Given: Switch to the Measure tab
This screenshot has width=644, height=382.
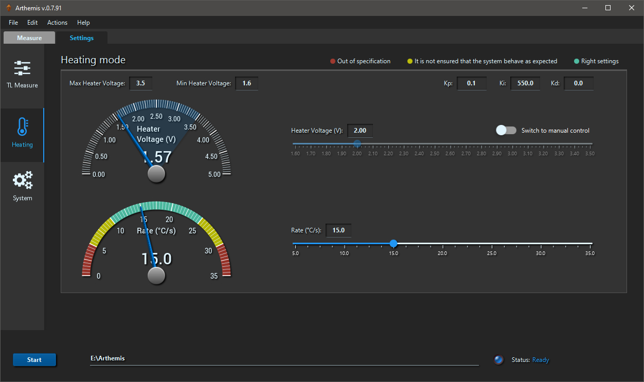Looking at the screenshot, I should [29, 38].
